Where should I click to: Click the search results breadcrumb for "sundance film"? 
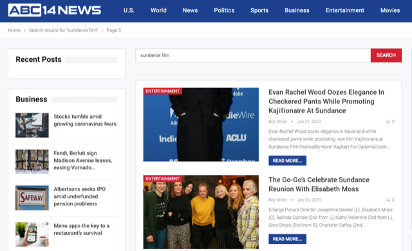pyautogui.click(x=63, y=30)
